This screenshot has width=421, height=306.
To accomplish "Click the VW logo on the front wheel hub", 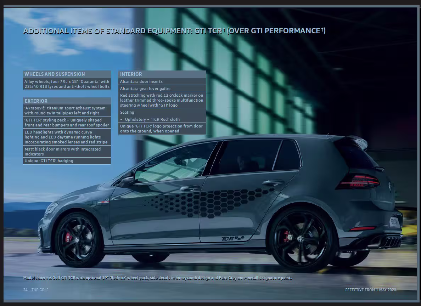I will click(77, 240).
